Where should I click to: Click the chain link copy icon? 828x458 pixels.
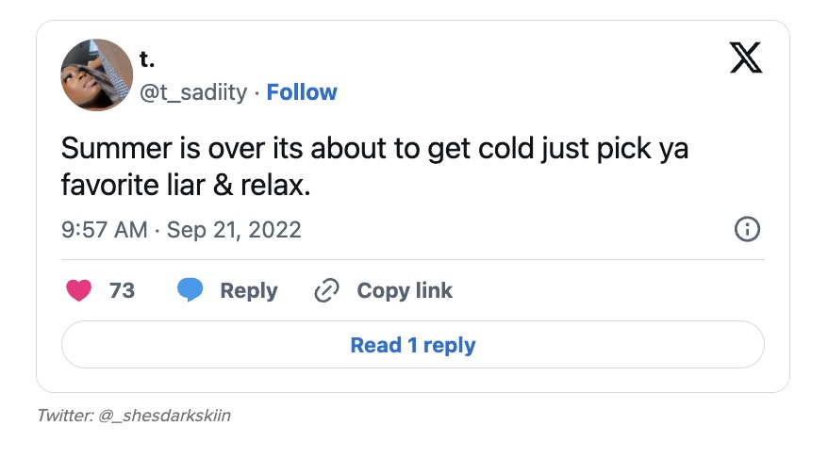click(x=326, y=291)
